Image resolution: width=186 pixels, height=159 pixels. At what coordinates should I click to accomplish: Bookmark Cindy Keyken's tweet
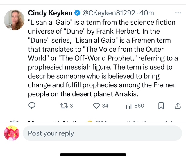161,106
